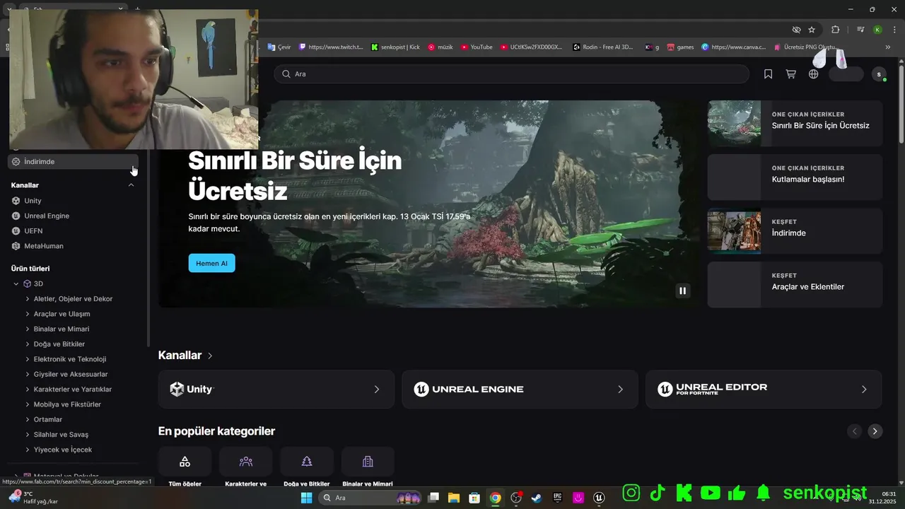This screenshot has height=509, width=905.
Task: Select Ortamlar category
Action: 48,419
